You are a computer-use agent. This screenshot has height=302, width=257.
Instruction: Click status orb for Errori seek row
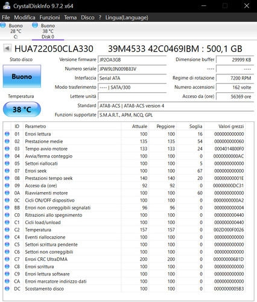coord(7,171)
